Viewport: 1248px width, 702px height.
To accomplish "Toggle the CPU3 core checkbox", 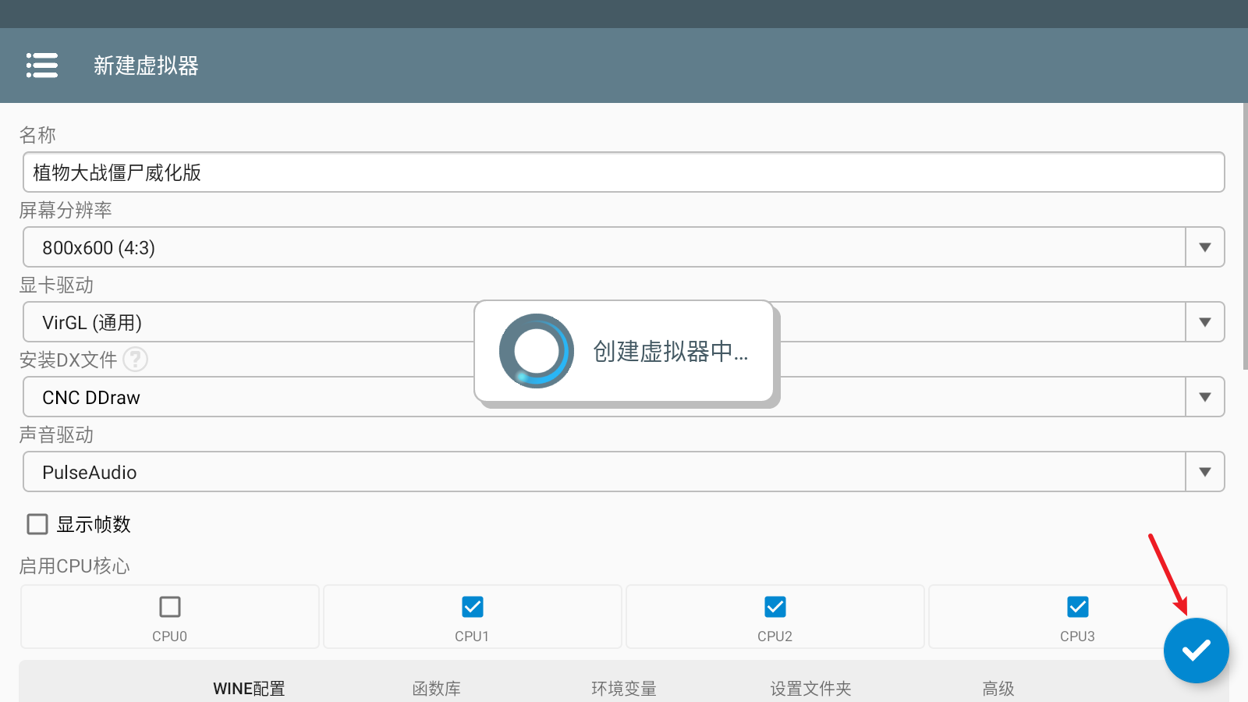I will pos(1078,607).
